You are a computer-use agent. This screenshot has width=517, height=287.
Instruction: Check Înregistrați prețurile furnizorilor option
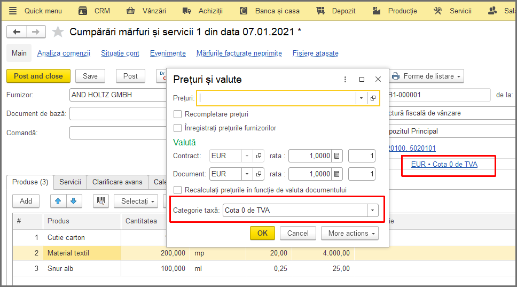point(177,128)
